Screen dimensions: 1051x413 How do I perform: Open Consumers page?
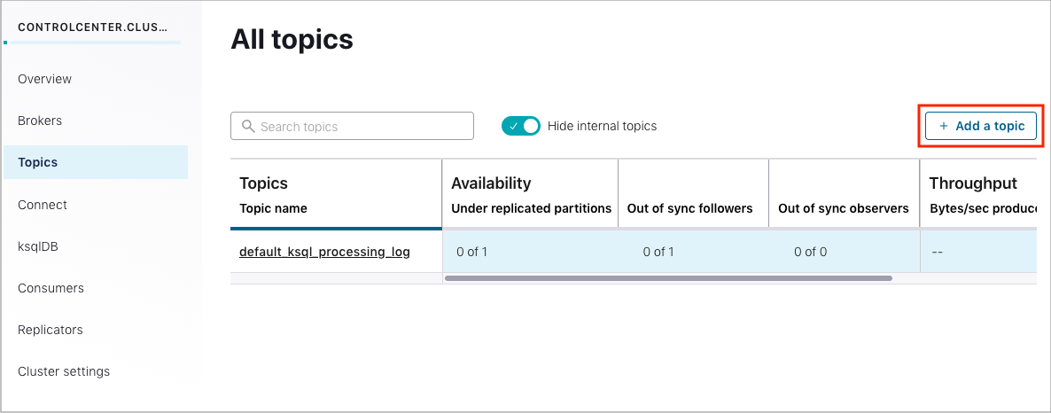(51, 288)
